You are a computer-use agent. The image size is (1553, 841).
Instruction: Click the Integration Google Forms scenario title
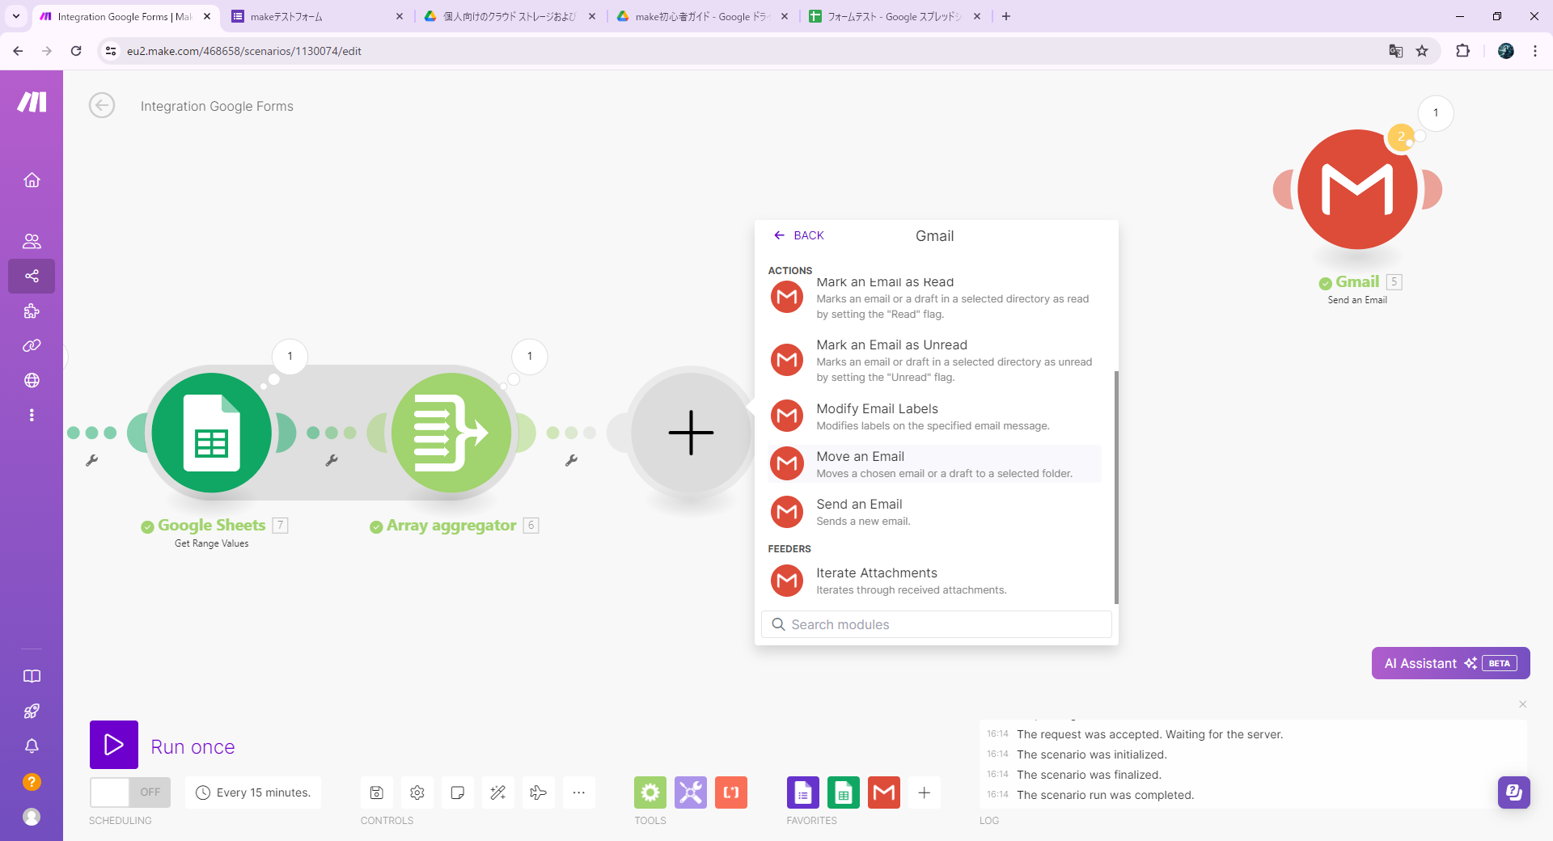pos(217,106)
